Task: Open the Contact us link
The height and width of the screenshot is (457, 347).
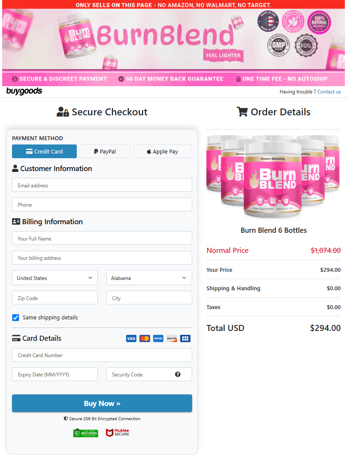Action: pyautogui.click(x=329, y=91)
